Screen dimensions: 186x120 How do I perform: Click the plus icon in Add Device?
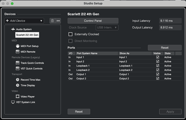[x=7, y=21]
